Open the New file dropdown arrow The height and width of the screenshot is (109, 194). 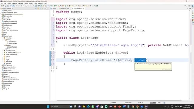[3, 6]
